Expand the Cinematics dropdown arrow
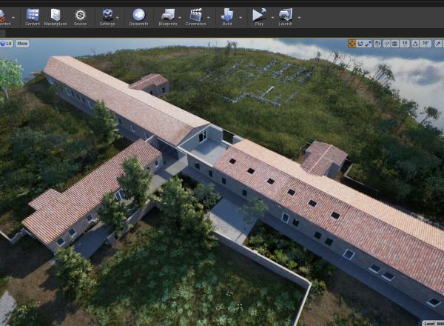The image size is (444, 326). click(x=209, y=18)
